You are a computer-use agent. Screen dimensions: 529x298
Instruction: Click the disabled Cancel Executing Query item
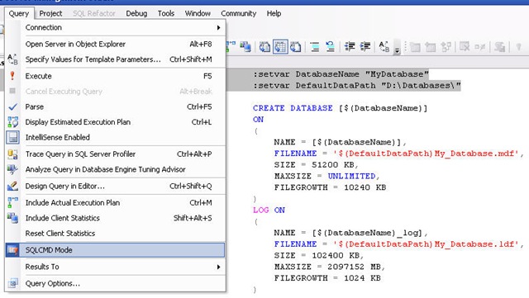(x=115, y=92)
